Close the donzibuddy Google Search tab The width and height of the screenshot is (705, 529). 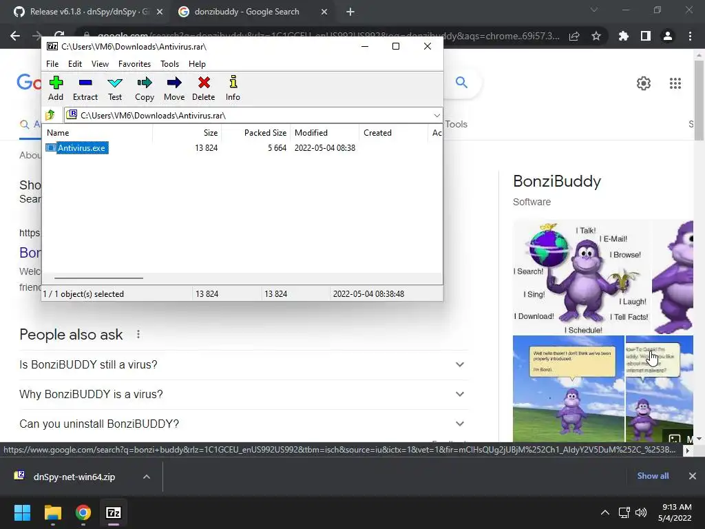click(x=324, y=12)
